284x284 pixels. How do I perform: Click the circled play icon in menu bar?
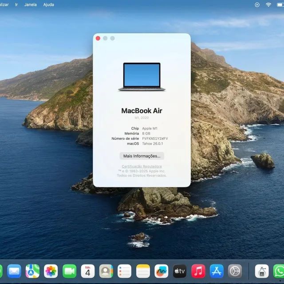pyautogui.click(x=257, y=5)
